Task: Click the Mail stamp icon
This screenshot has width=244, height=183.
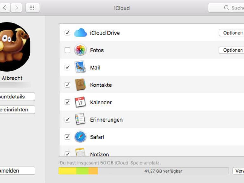Action: (80, 67)
